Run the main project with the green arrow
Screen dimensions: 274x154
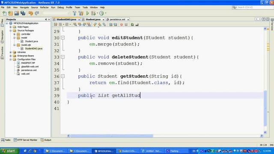coord(87,13)
